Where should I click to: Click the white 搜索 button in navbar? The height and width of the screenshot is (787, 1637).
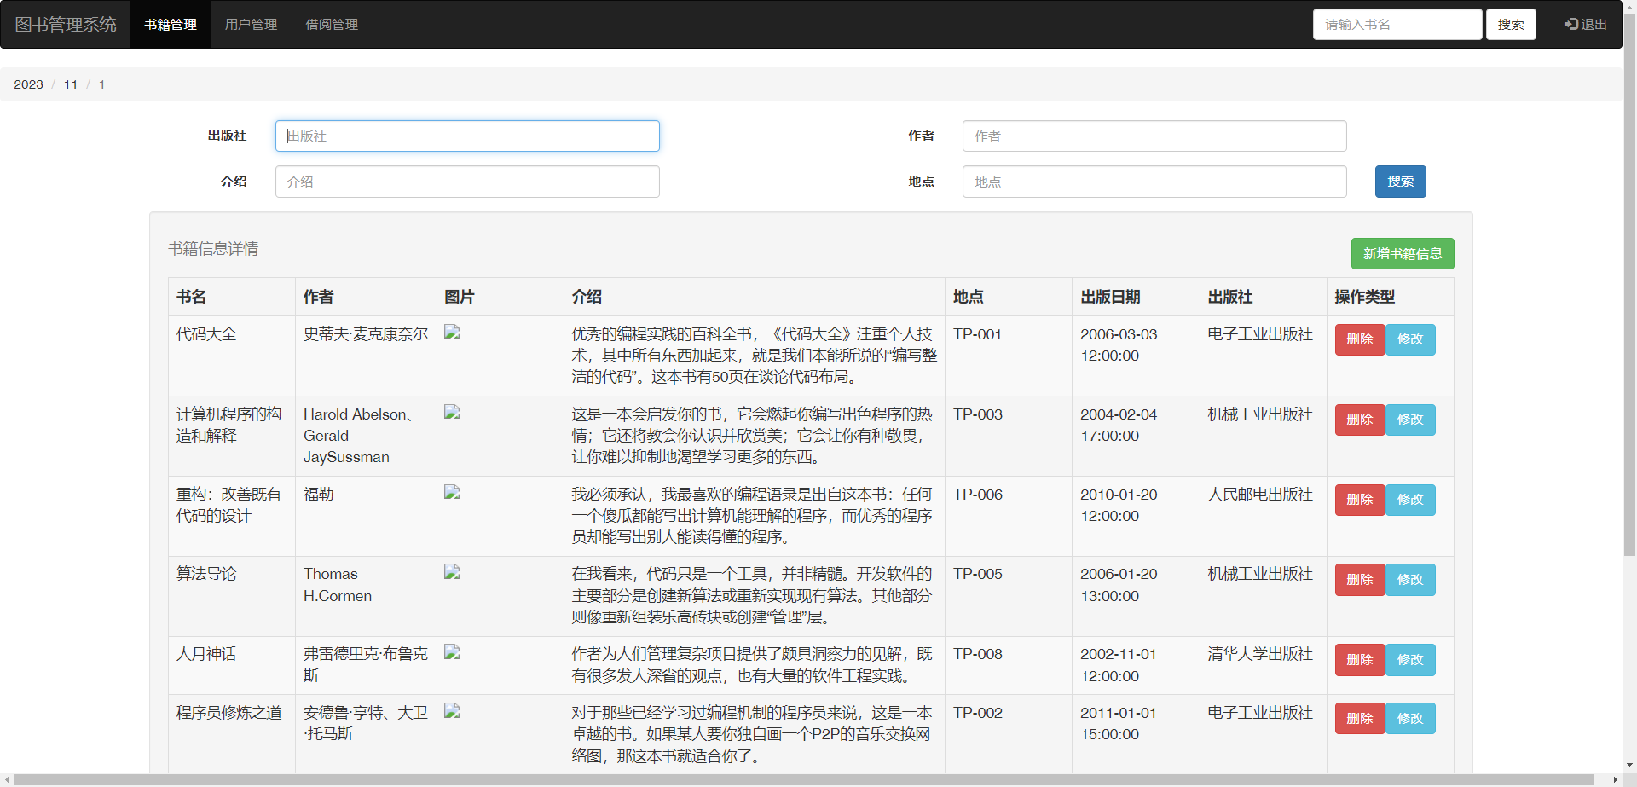pos(1511,25)
